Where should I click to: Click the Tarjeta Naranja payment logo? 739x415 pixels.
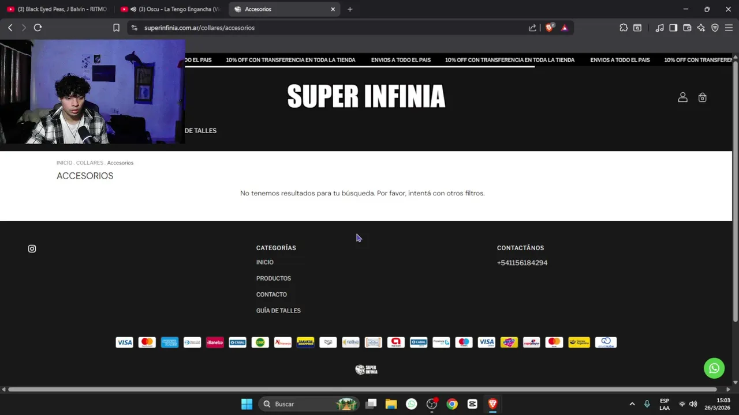point(283,342)
